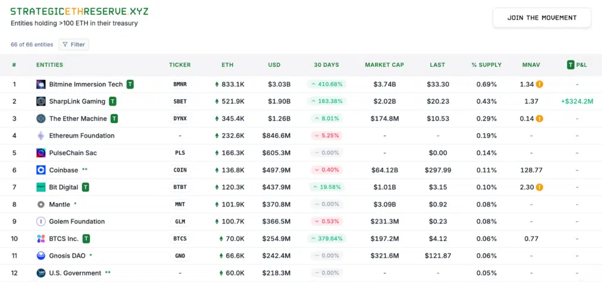Click the orange warning icon next to 2.30
Screen dimensions: 602x282
point(540,188)
